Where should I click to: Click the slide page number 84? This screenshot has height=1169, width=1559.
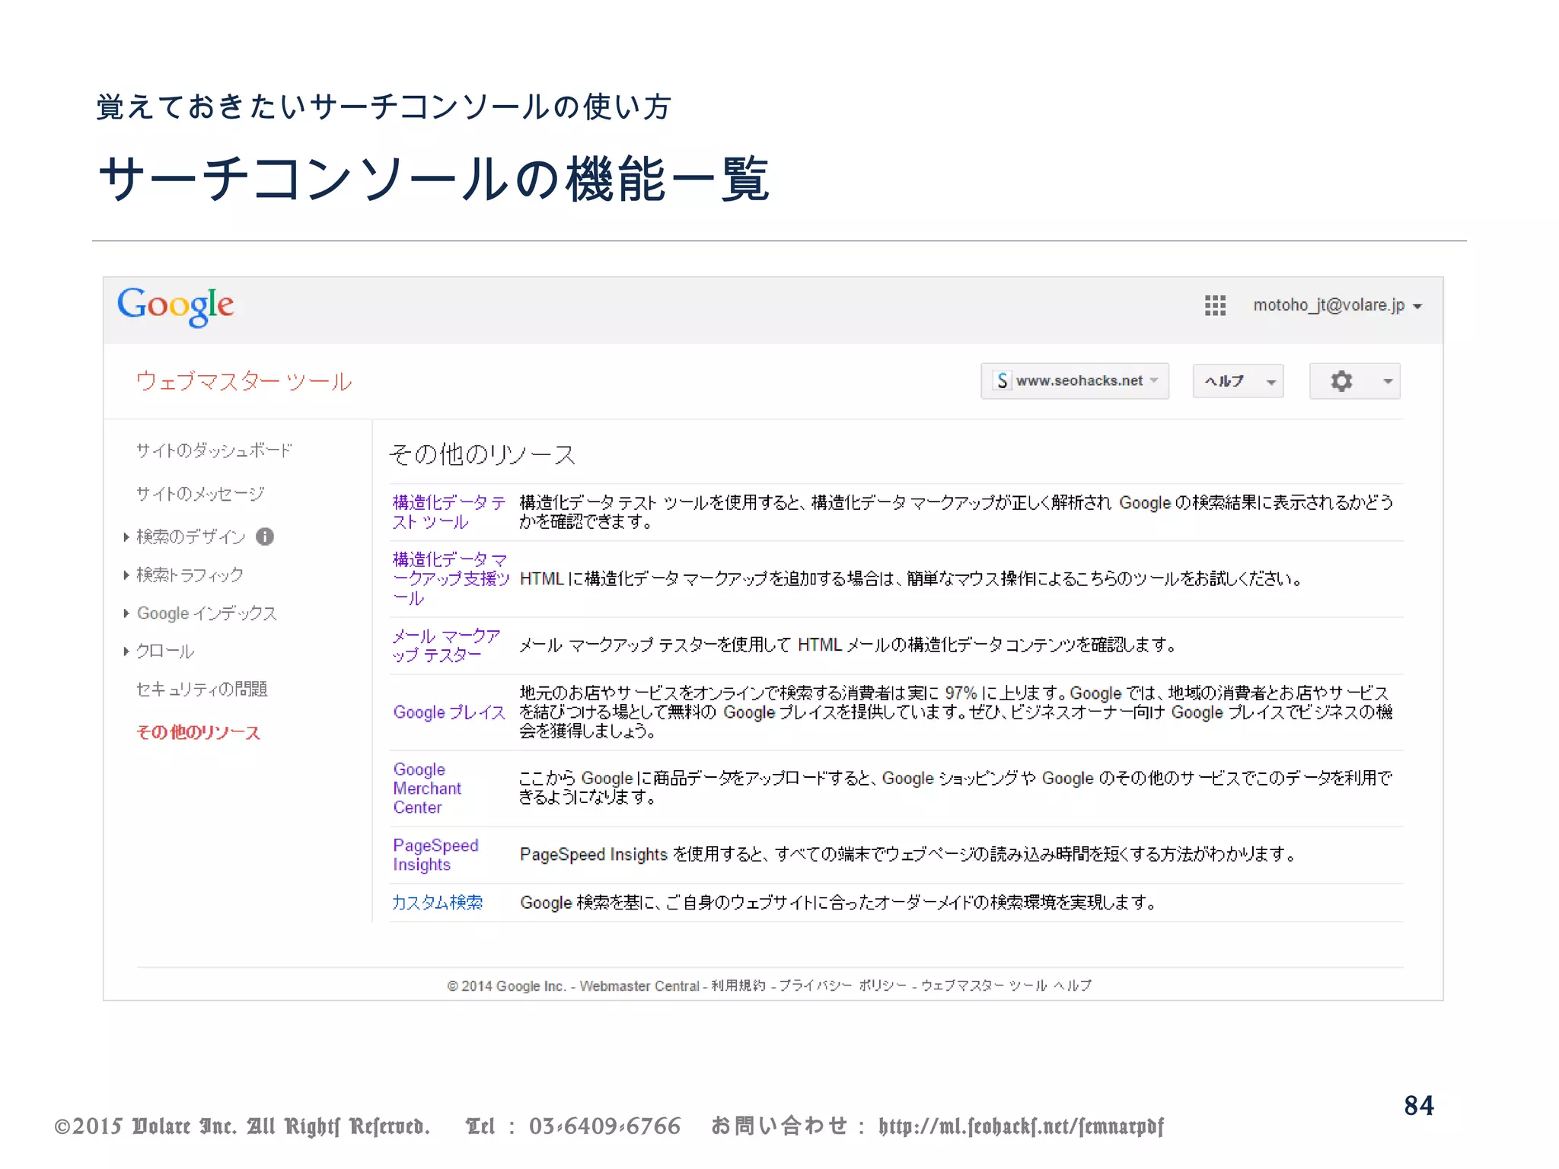click(1419, 1106)
